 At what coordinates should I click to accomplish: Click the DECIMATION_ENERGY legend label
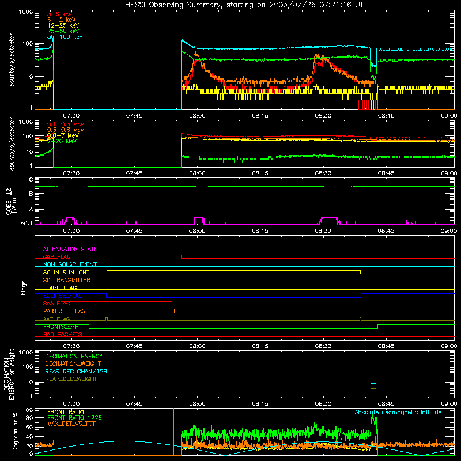coord(74,356)
